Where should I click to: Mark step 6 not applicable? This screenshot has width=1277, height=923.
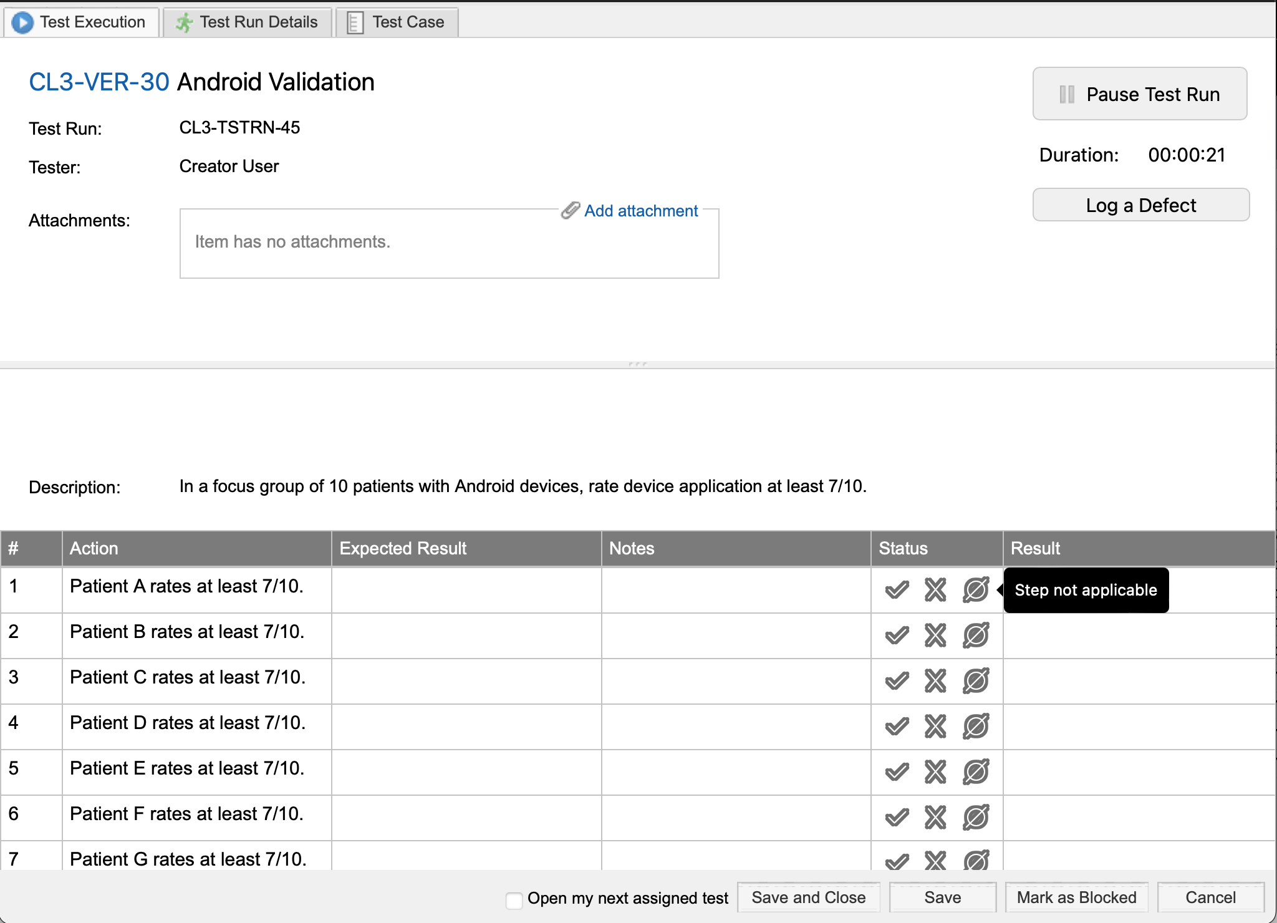point(976,818)
